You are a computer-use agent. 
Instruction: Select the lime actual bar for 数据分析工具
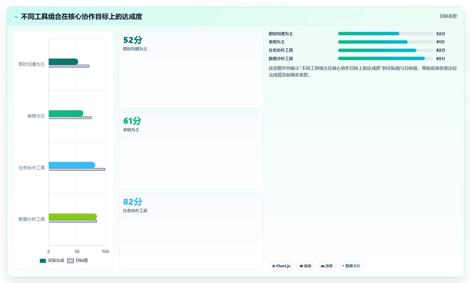point(73,217)
